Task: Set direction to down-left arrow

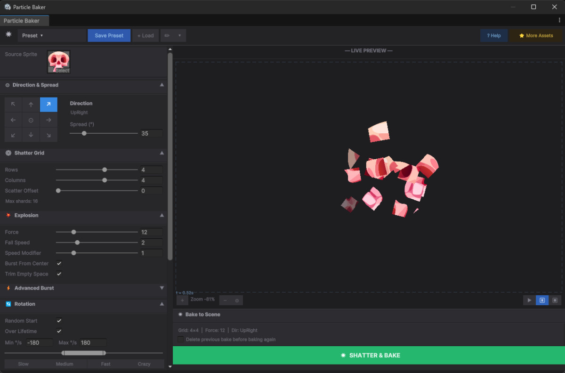Action: pyautogui.click(x=13, y=135)
